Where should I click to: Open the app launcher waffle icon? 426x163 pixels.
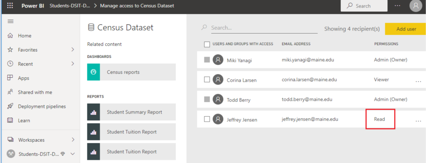10,6
